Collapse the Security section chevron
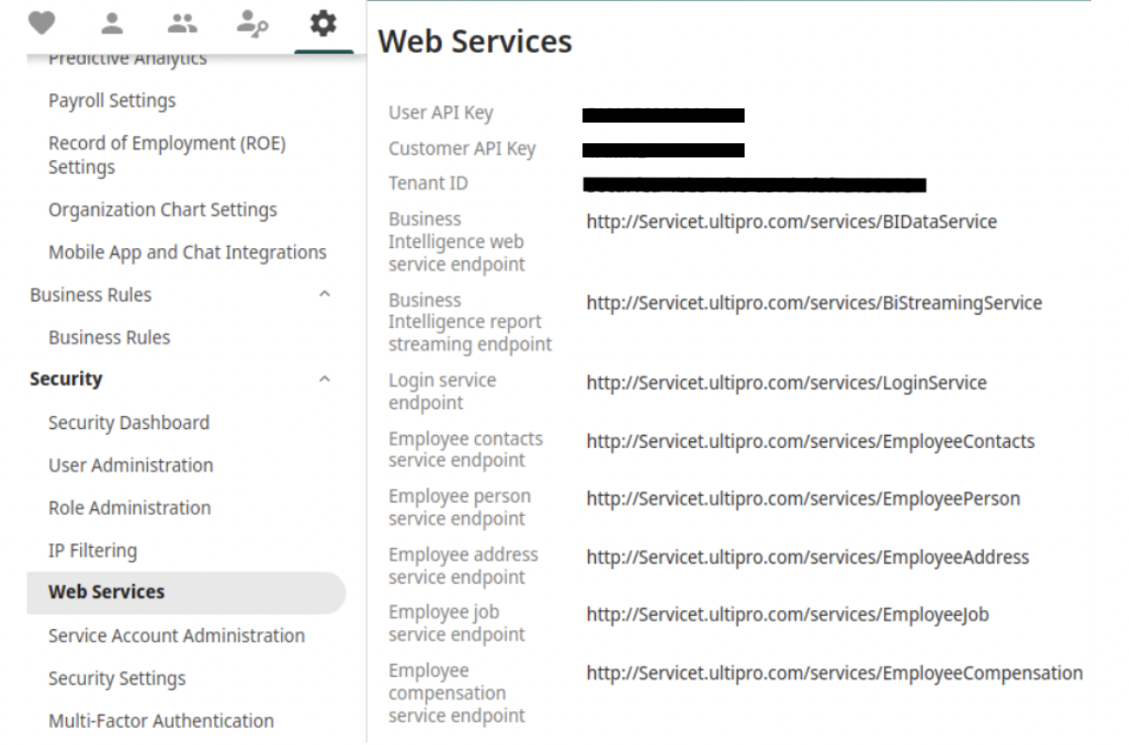This screenshot has height=745, width=1129. click(x=325, y=379)
